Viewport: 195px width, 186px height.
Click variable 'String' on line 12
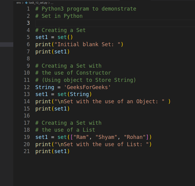[45, 87]
